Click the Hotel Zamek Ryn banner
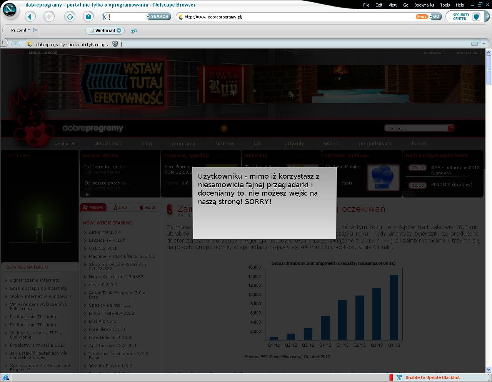This screenshot has width=492, height=382. coord(223,85)
